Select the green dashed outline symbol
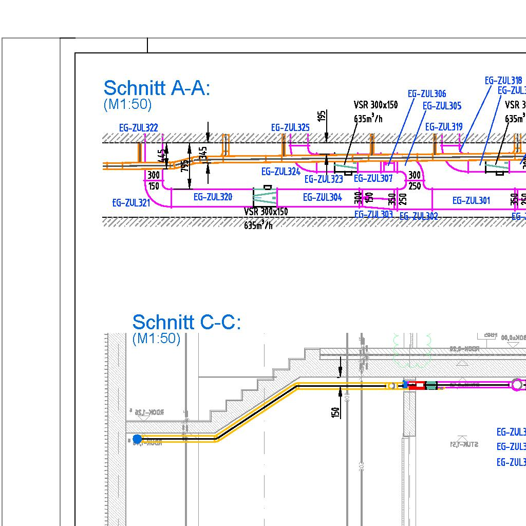The height and width of the screenshot is (526, 526). click(x=411, y=350)
